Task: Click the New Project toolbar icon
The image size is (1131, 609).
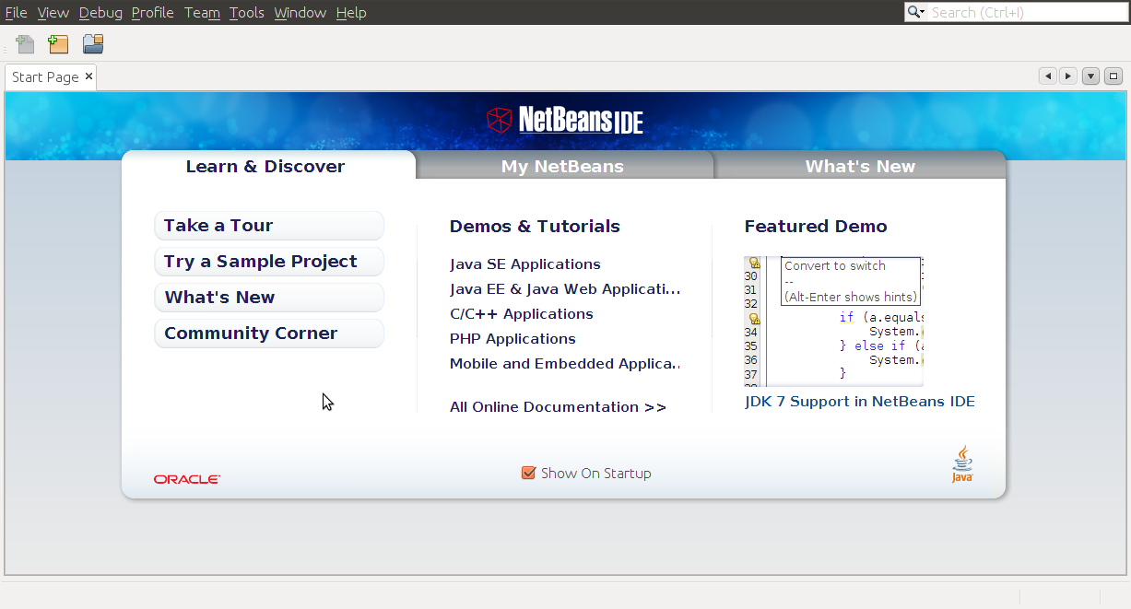Action: point(59,43)
